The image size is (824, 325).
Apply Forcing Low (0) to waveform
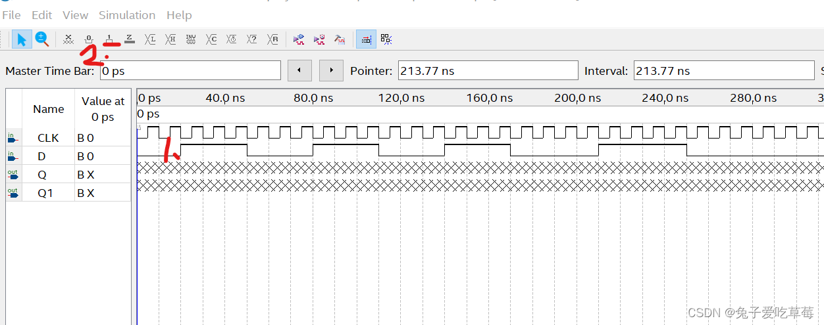tap(90, 39)
